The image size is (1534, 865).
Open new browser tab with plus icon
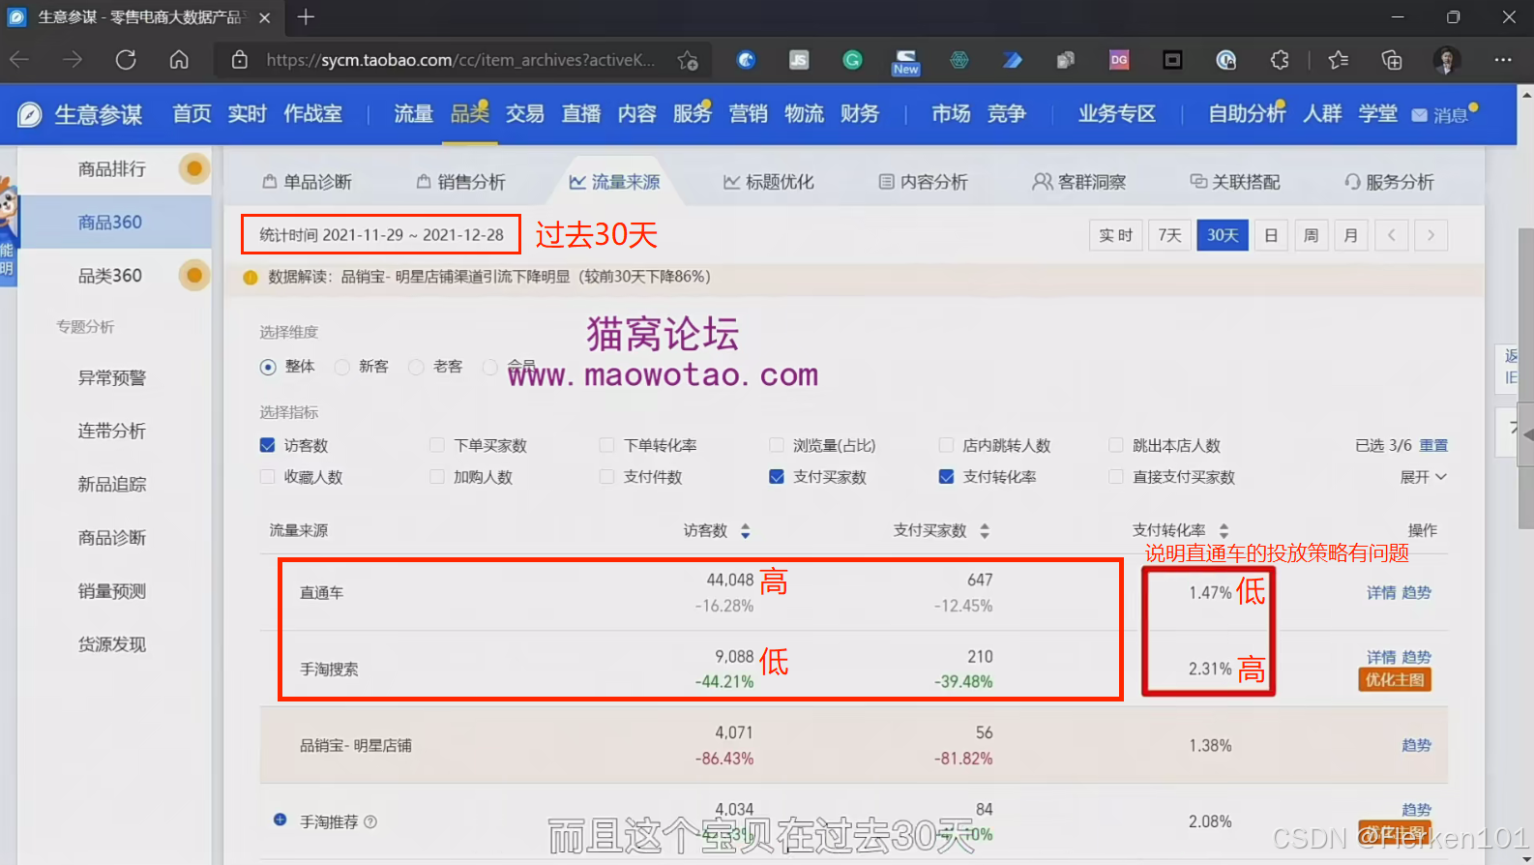click(x=306, y=16)
